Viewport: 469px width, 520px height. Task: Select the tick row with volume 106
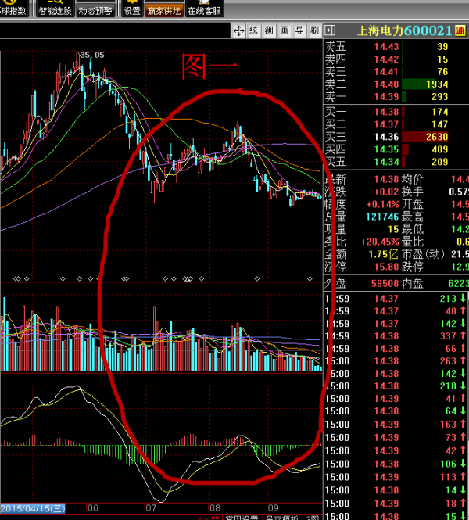[396, 464]
